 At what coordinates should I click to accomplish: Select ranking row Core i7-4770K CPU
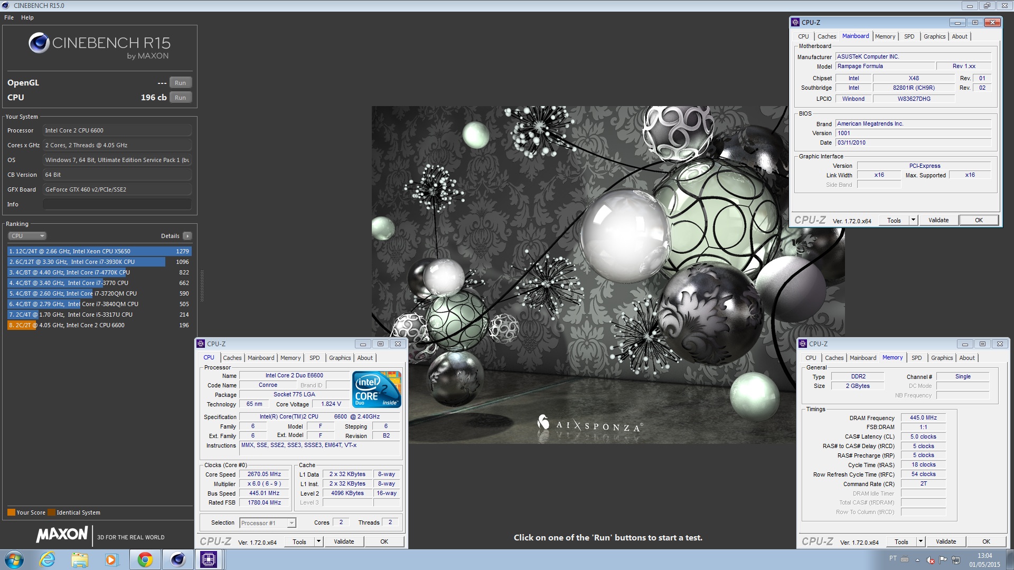click(x=99, y=272)
